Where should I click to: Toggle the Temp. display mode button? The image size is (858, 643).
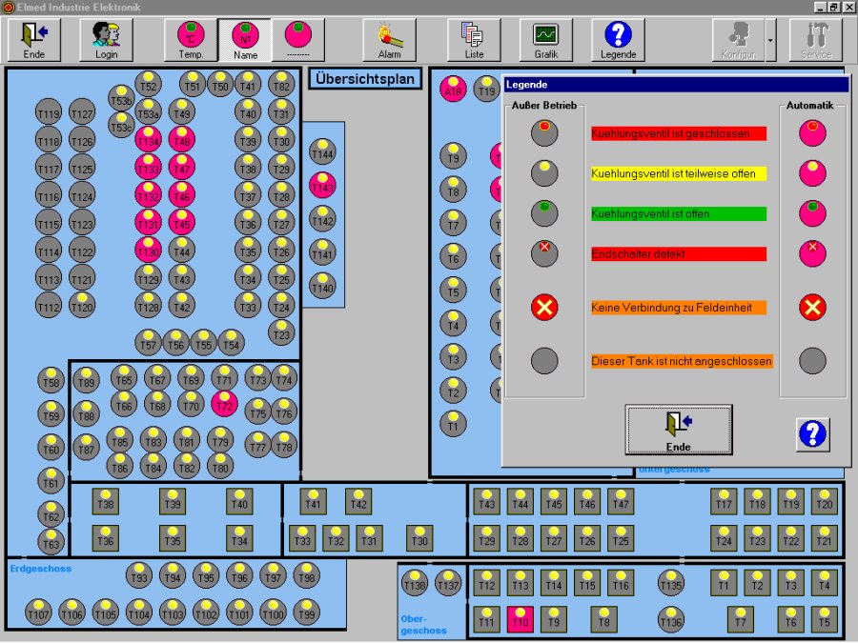point(191,39)
